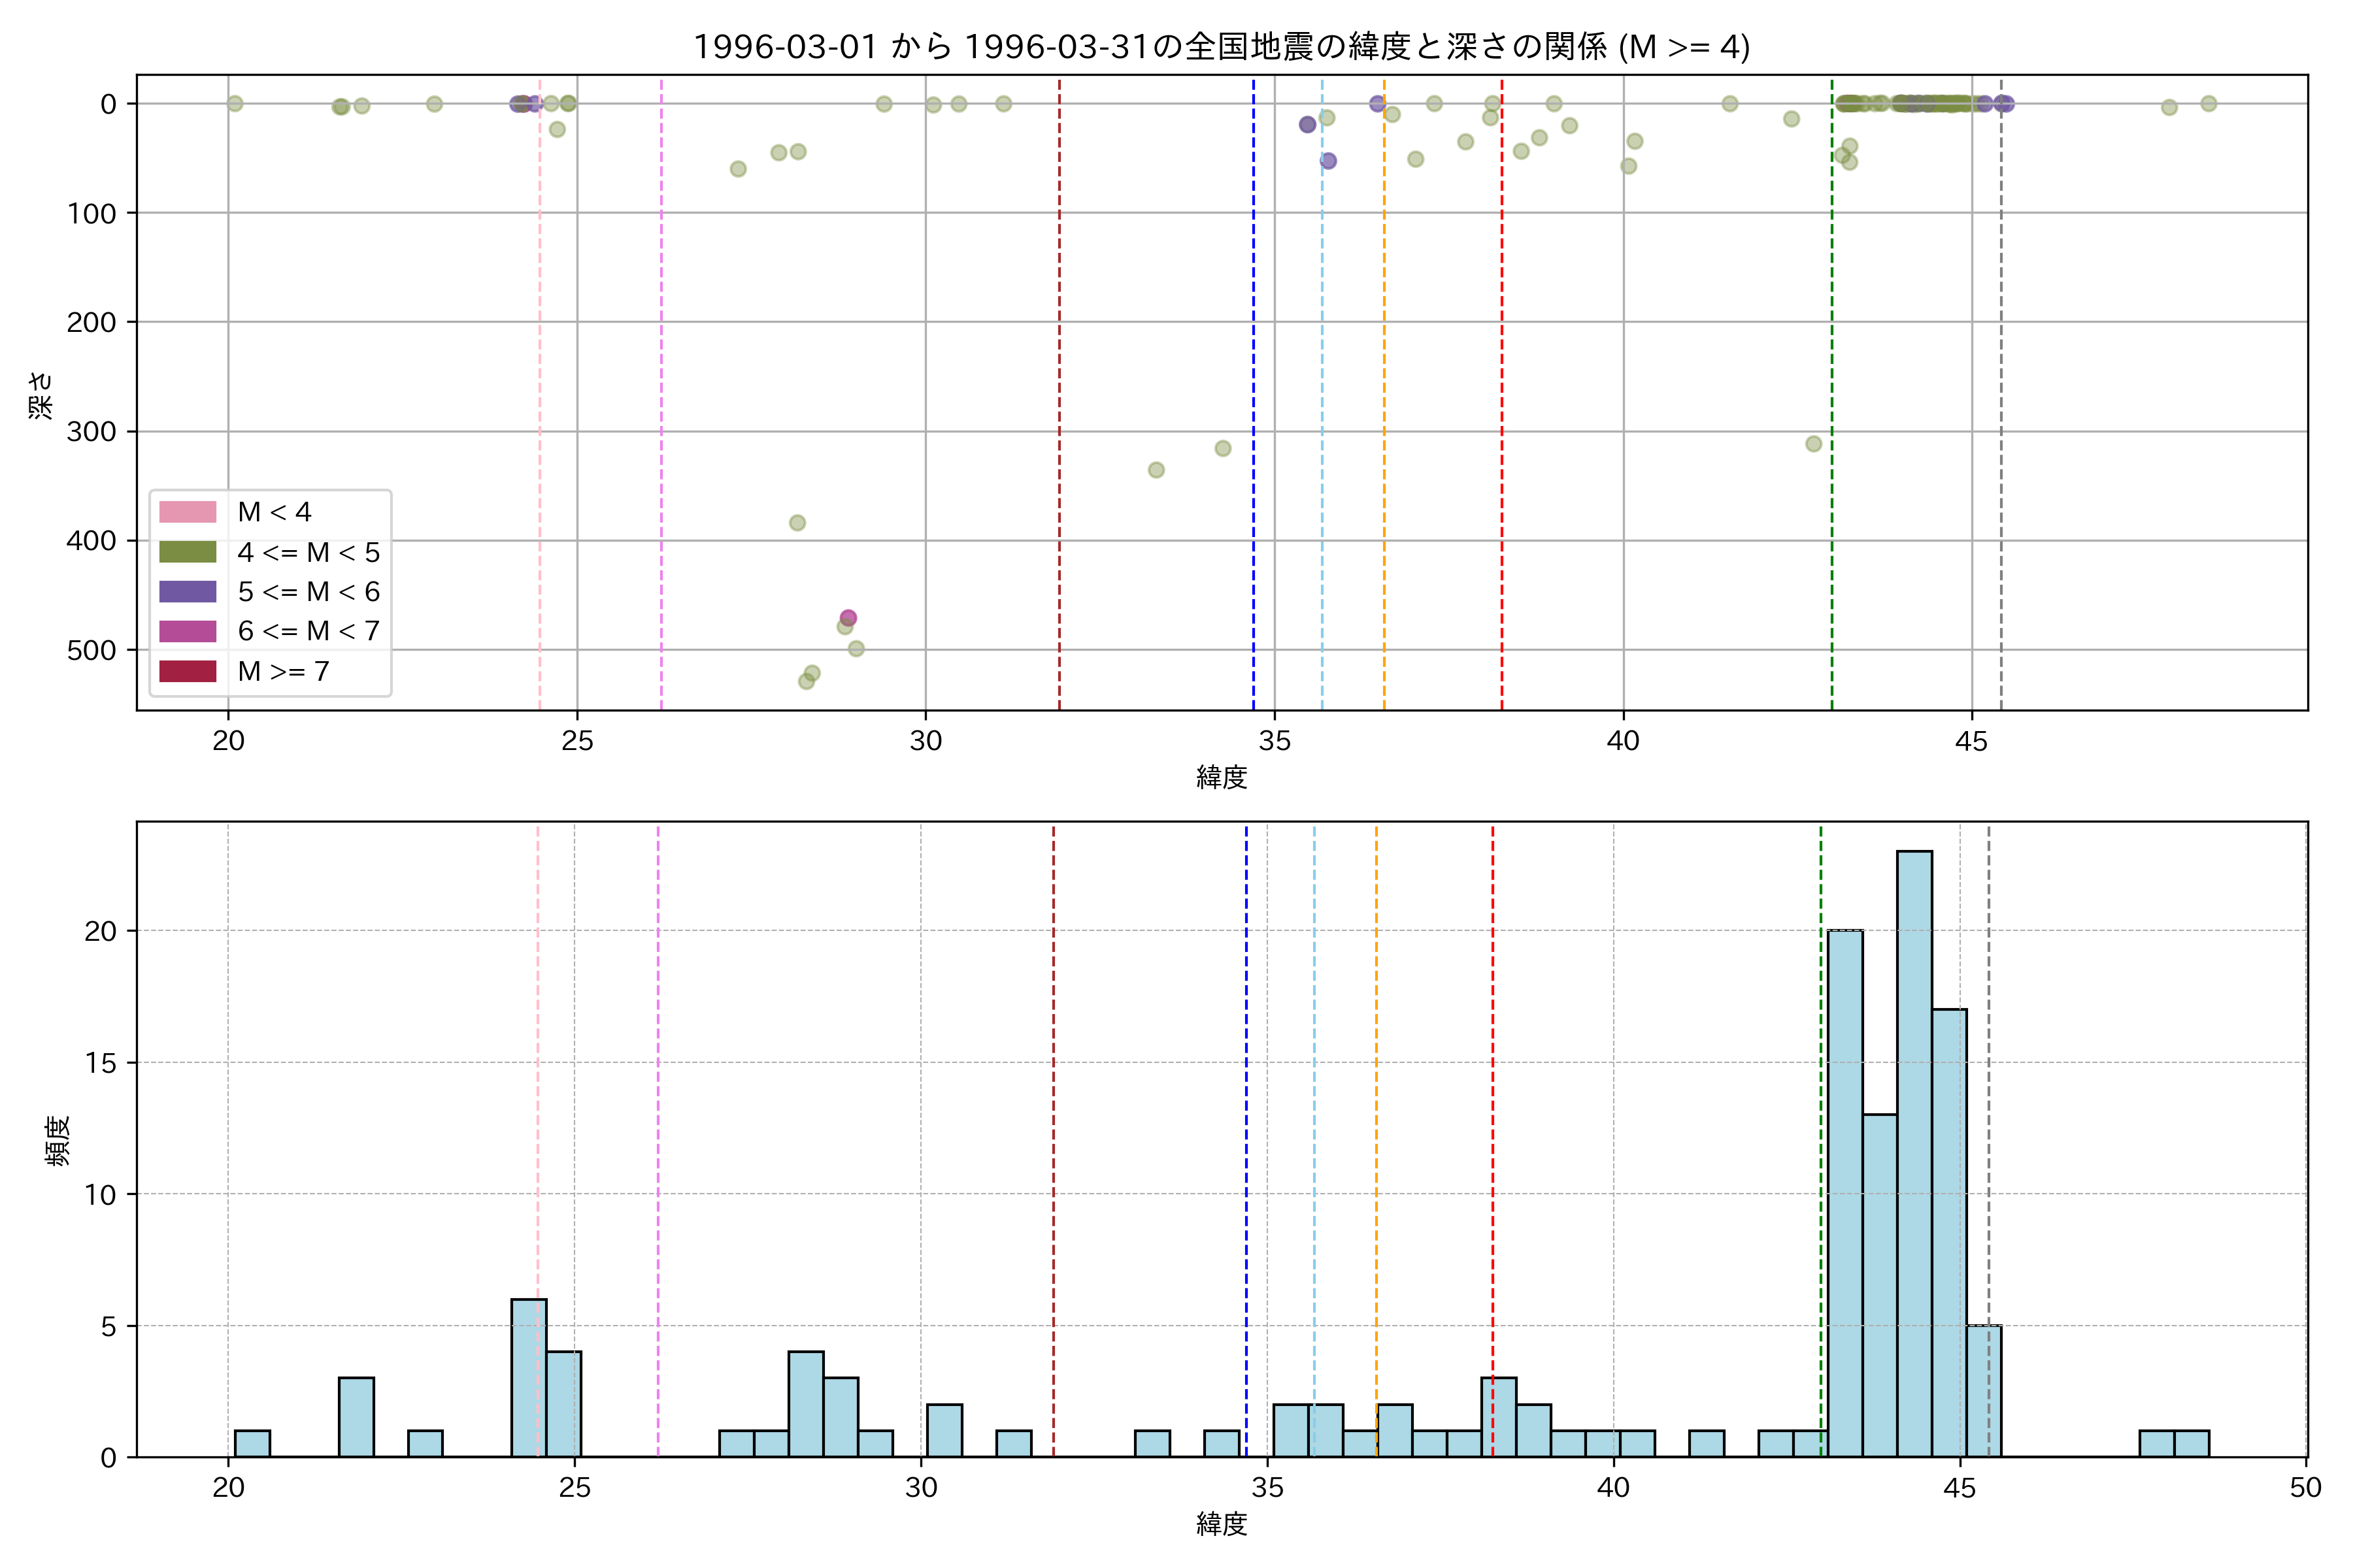Click the histogram bar of height 17
The width and height of the screenshot is (2353, 1568).
pos(1949,1233)
